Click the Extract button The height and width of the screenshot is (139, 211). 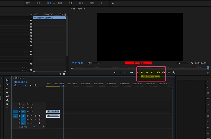[164, 73]
